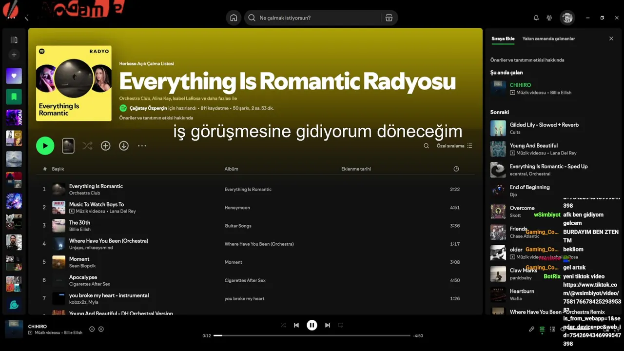Pause the current track CHIHIRO
This screenshot has height=351, width=624.
tap(312, 325)
